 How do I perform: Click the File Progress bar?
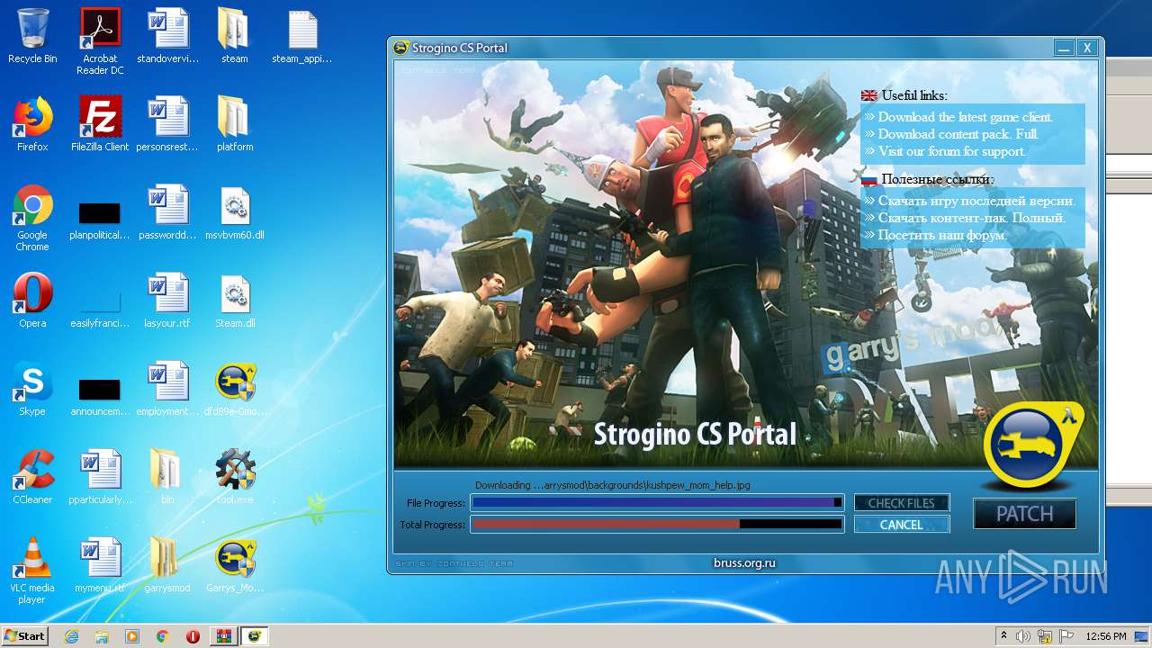(657, 503)
